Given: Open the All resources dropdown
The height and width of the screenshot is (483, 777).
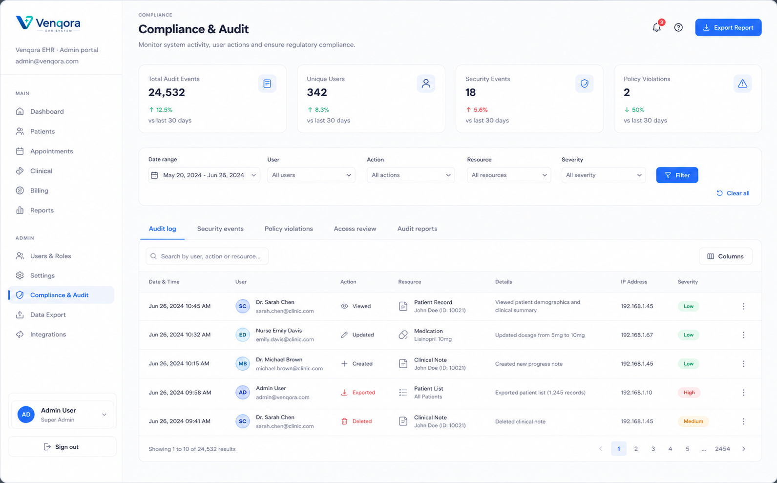Looking at the screenshot, I should pos(509,175).
